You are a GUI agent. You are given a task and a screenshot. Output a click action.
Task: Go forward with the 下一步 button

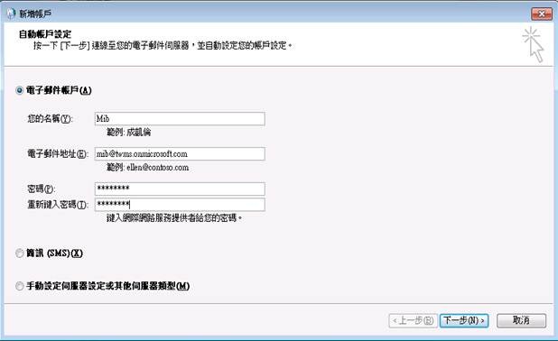pos(464,321)
